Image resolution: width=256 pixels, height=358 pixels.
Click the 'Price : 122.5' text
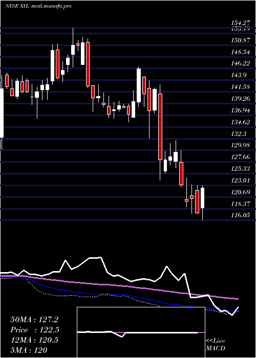pyautogui.click(x=35, y=330)
